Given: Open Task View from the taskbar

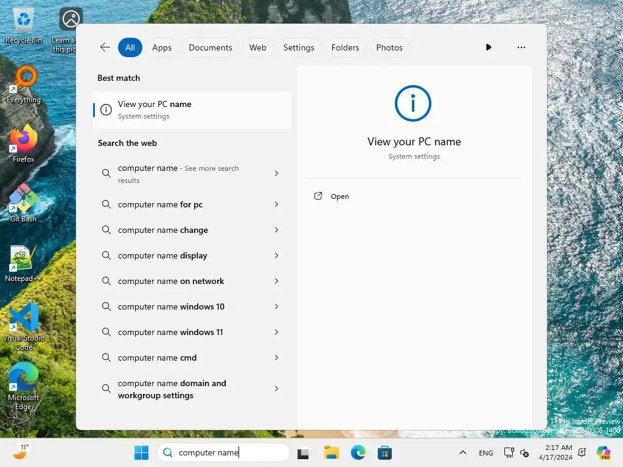Looking at the screenshot, I should pyautogui.click(x=303, y=453).
